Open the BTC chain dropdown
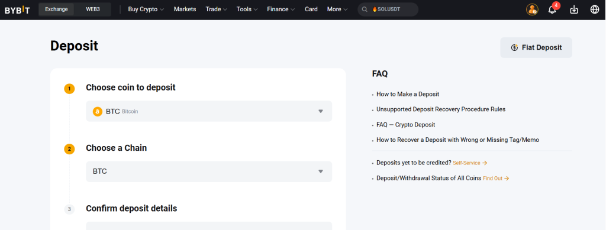 pos(209,171)
